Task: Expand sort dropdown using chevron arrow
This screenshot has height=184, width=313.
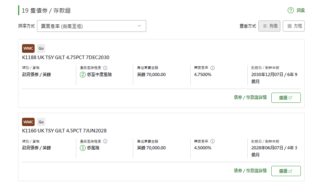Action: pos(140,26)
